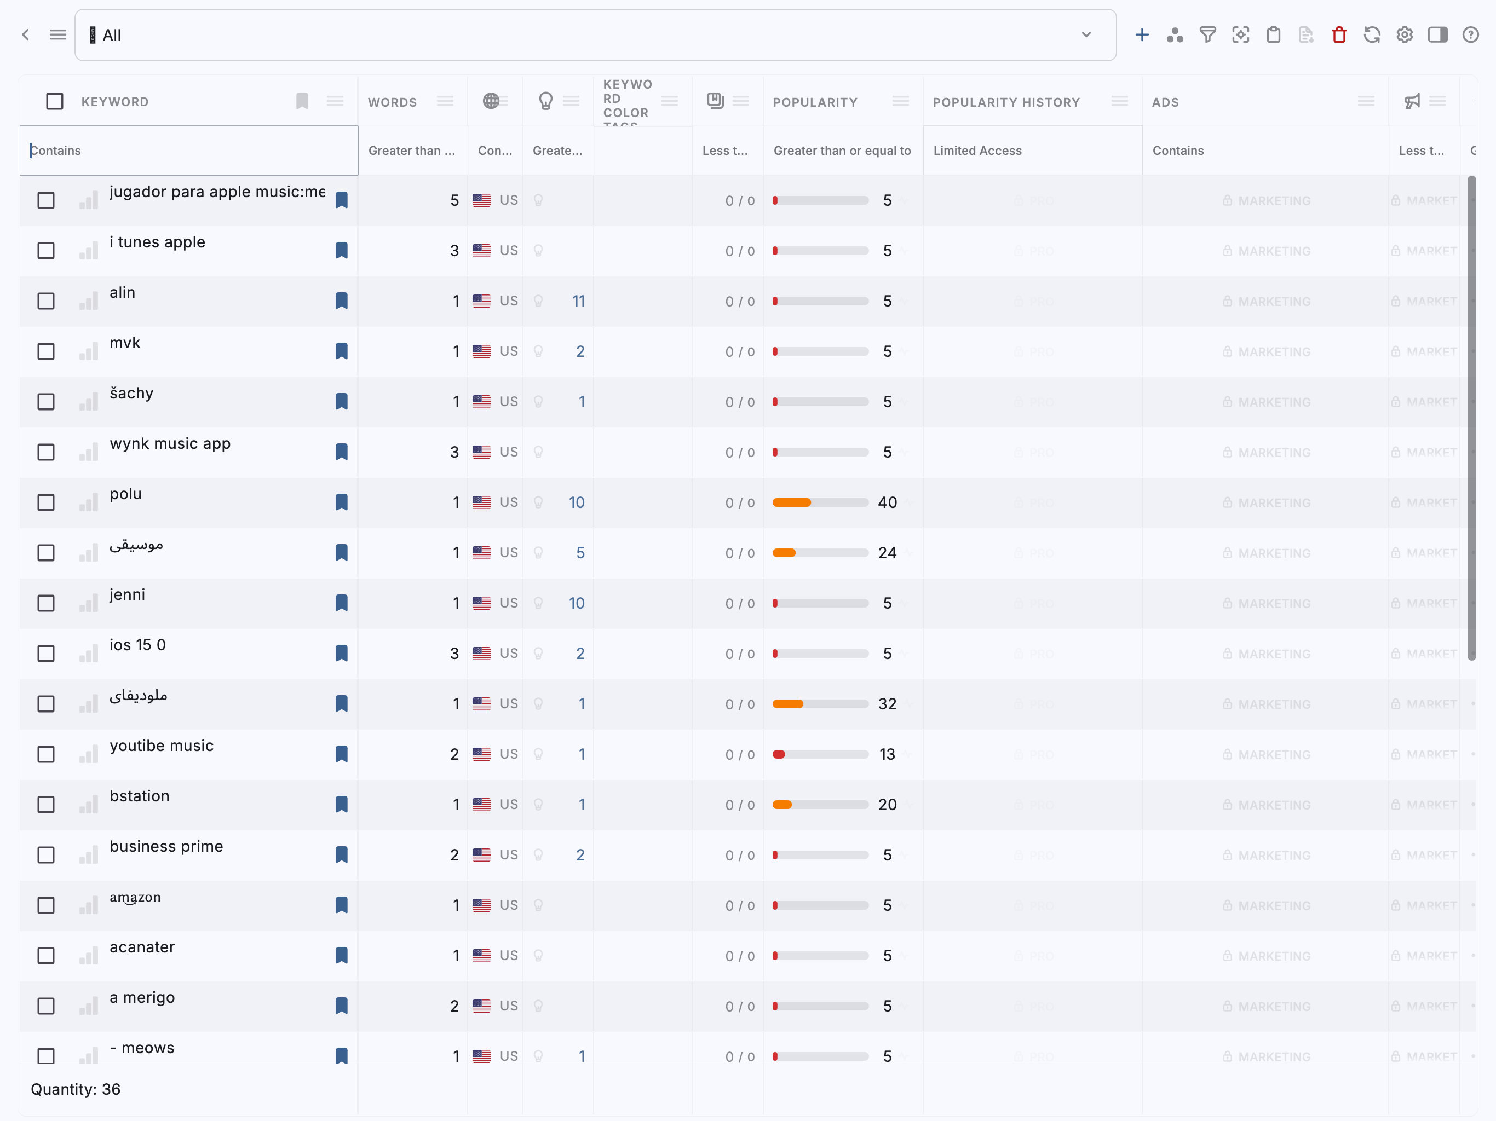Sort by the Popularity History column header
The image size is (1496, 1121).
pyautogui.click(x=1006, y=102)
